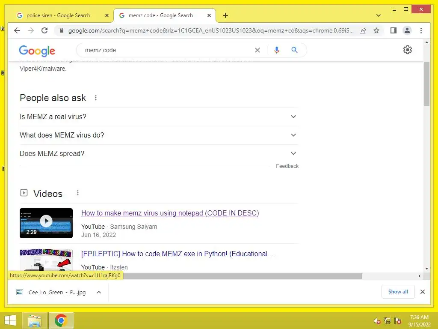Open 'How to make memz virus using notepad' link
The height and width of the screenshot is (329, 438).
click(170, 213)
